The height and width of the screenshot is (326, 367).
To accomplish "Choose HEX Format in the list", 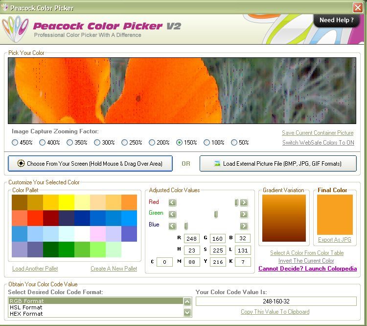I will tap(96, 314).
